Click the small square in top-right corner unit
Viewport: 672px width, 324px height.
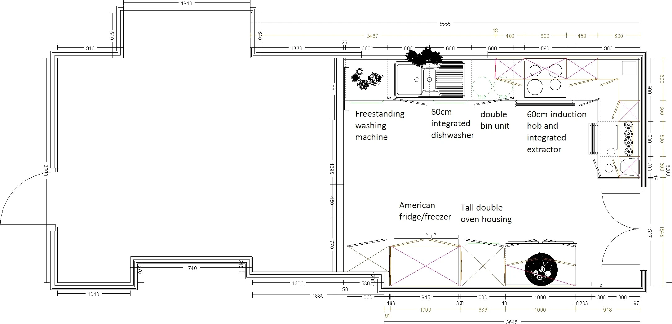(x=629, y=68)
